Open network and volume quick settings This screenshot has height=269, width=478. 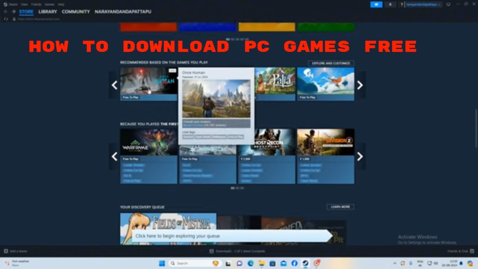(x=432, y=263)
